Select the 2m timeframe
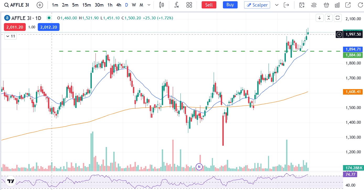 tap(65, 5)
